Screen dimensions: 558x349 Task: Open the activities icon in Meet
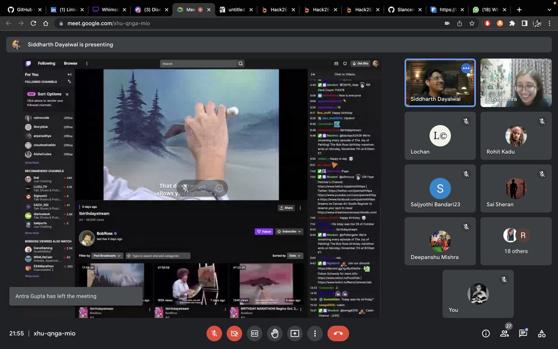(542, 333)
